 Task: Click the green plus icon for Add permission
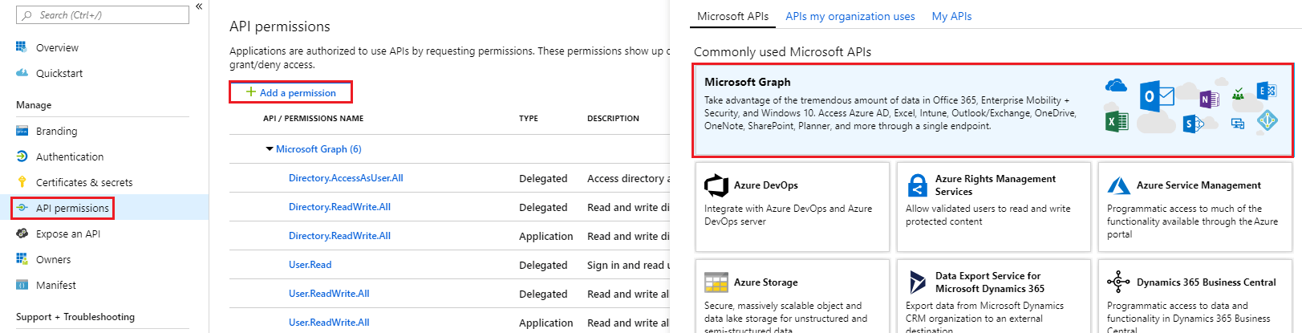[251, 92]
